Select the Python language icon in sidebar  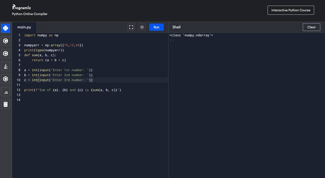[6, 28]
